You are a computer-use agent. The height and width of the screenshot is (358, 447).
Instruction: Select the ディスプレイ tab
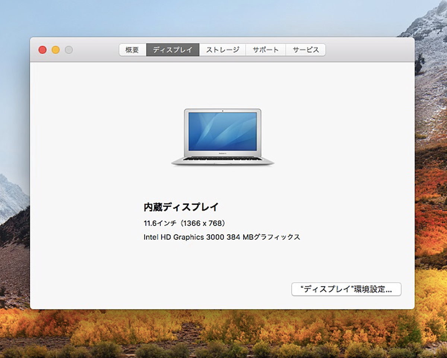click(173, 50)
